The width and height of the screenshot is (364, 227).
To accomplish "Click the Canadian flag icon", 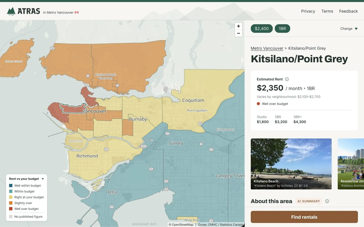I will click(77, 12).
